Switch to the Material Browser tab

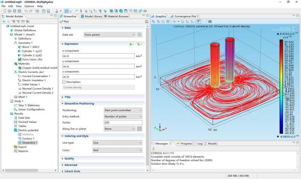click(x=117, y=17)
